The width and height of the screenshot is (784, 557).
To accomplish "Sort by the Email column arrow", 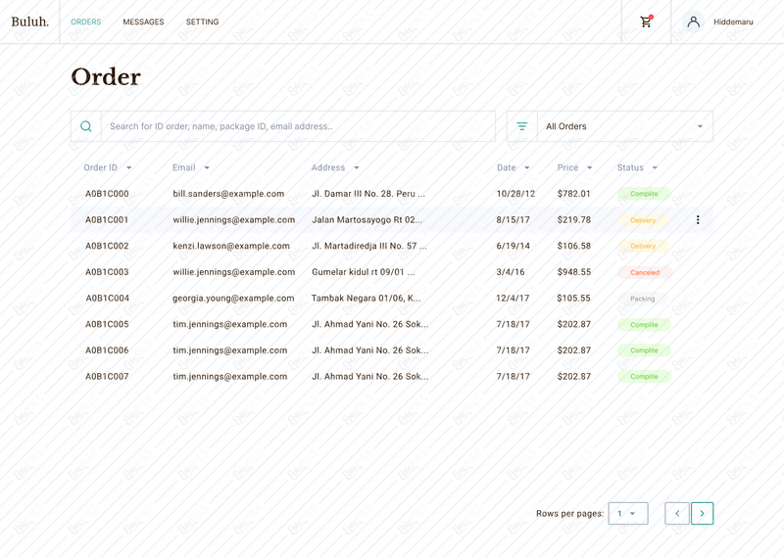I will click(x=207, y=167).
